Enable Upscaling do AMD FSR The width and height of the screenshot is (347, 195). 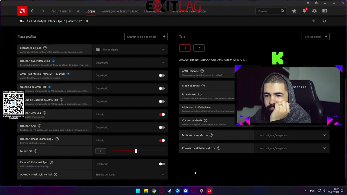pos(162,89)
